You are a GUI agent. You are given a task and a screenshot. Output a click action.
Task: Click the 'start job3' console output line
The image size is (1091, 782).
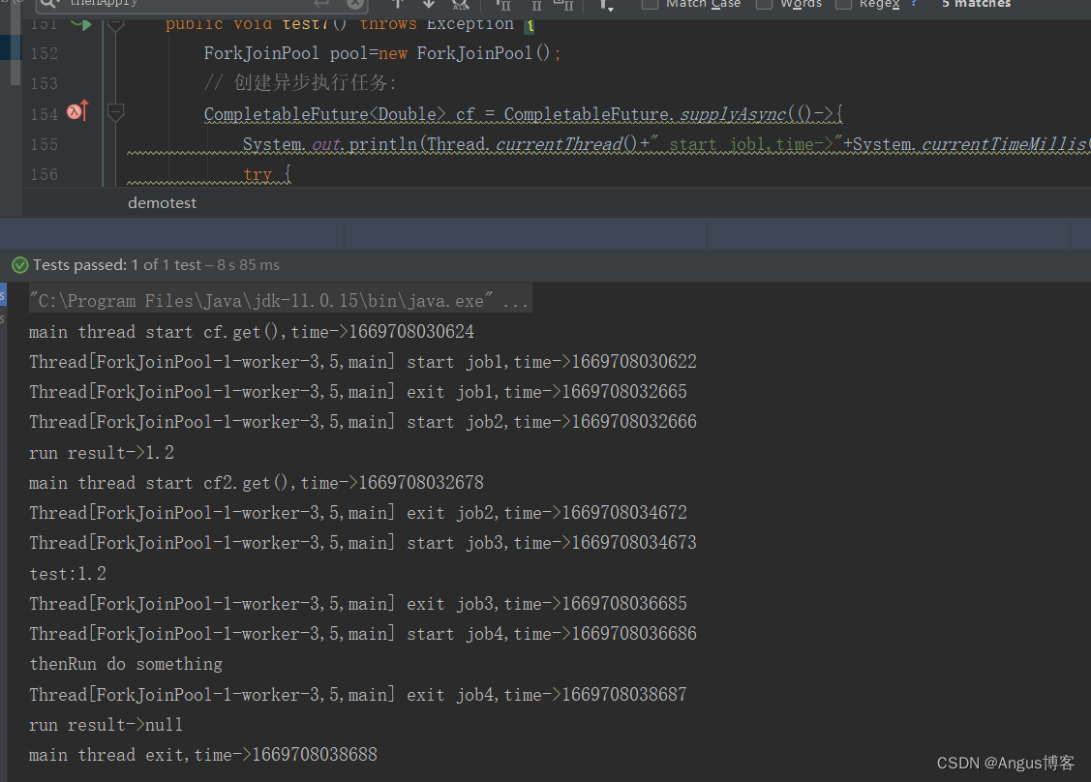[x=362, y=543]
